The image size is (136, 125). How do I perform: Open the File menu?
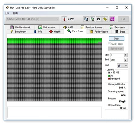pyautogui.click(x=7, y=13)
